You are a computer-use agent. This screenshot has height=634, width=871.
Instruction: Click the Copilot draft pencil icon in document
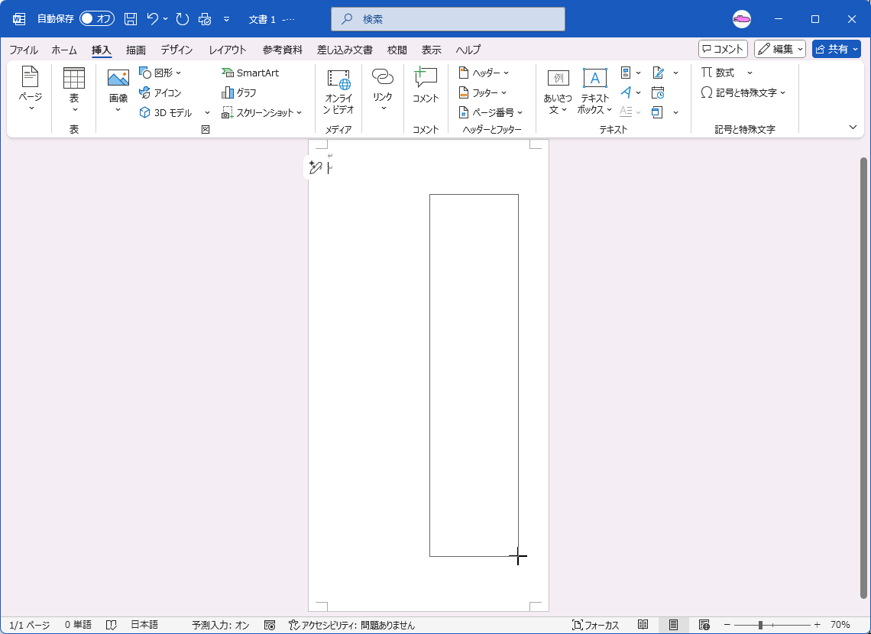315,167
